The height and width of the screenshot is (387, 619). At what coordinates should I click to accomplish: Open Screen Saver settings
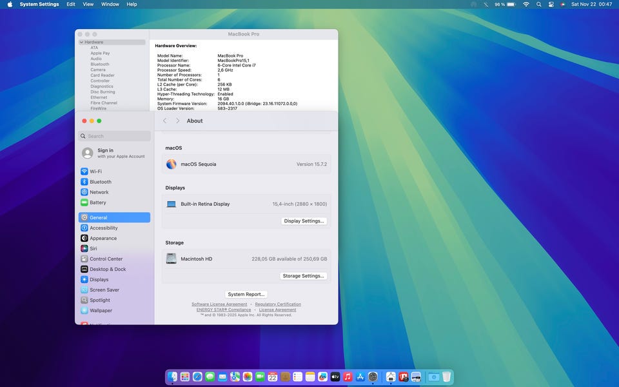click(x=104, y=290)
